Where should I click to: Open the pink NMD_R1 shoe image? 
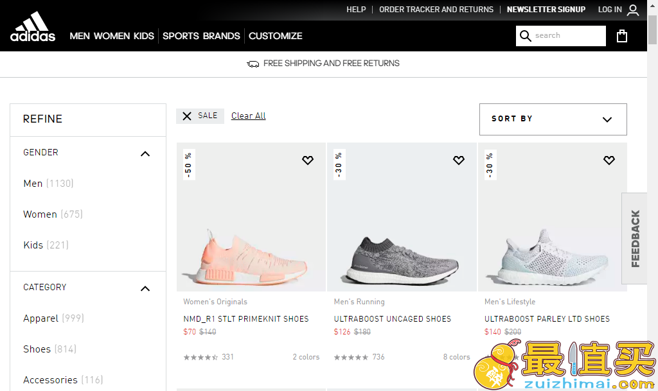[251, 217]
